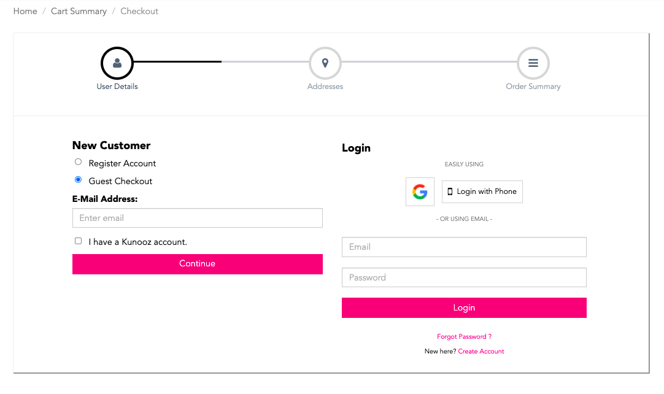Image resolution: width=664 pixels, height=394 pixels.
Task: Focus the Enter email field
Action: coord(198,218)
